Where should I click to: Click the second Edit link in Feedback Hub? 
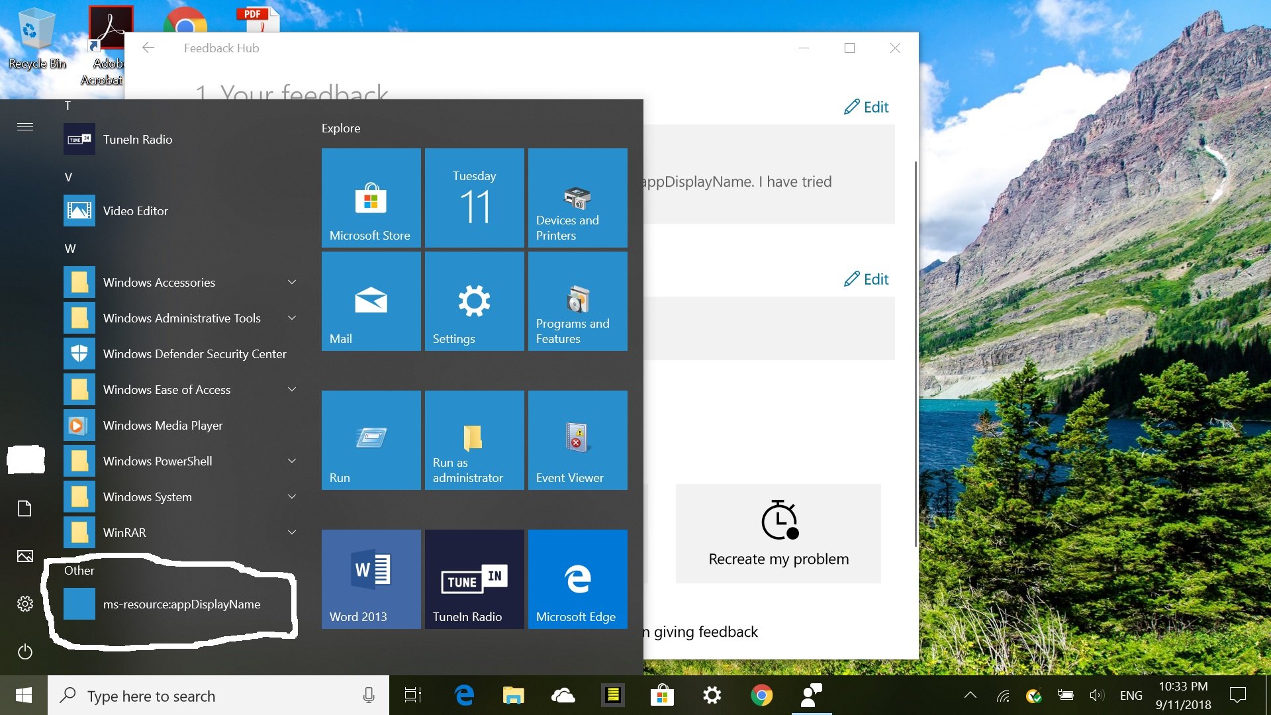point(867,279)
